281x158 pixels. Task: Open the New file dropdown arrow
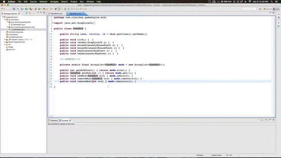[x=4, y=9]
